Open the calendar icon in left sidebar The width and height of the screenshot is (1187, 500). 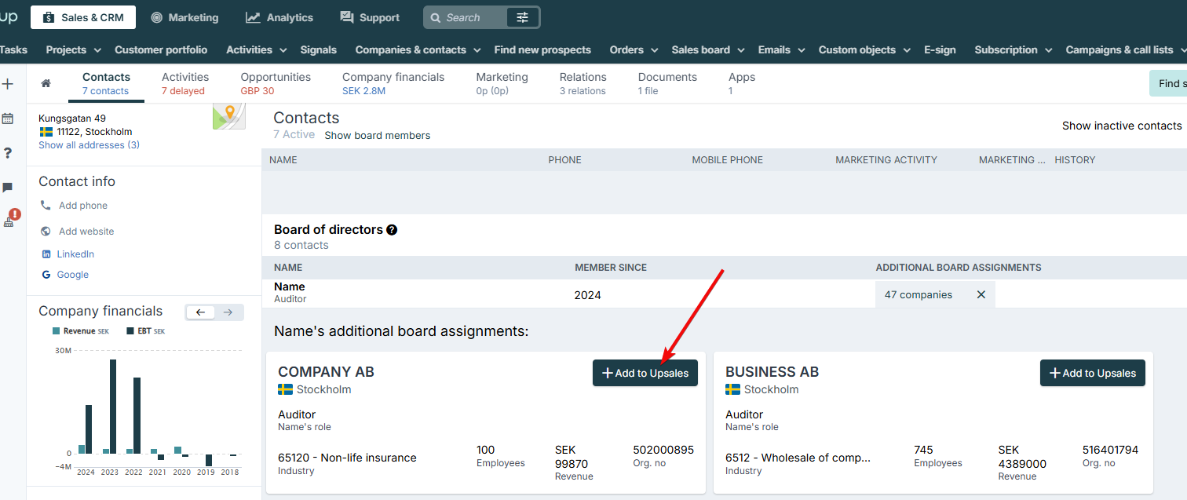click(8, 119)
